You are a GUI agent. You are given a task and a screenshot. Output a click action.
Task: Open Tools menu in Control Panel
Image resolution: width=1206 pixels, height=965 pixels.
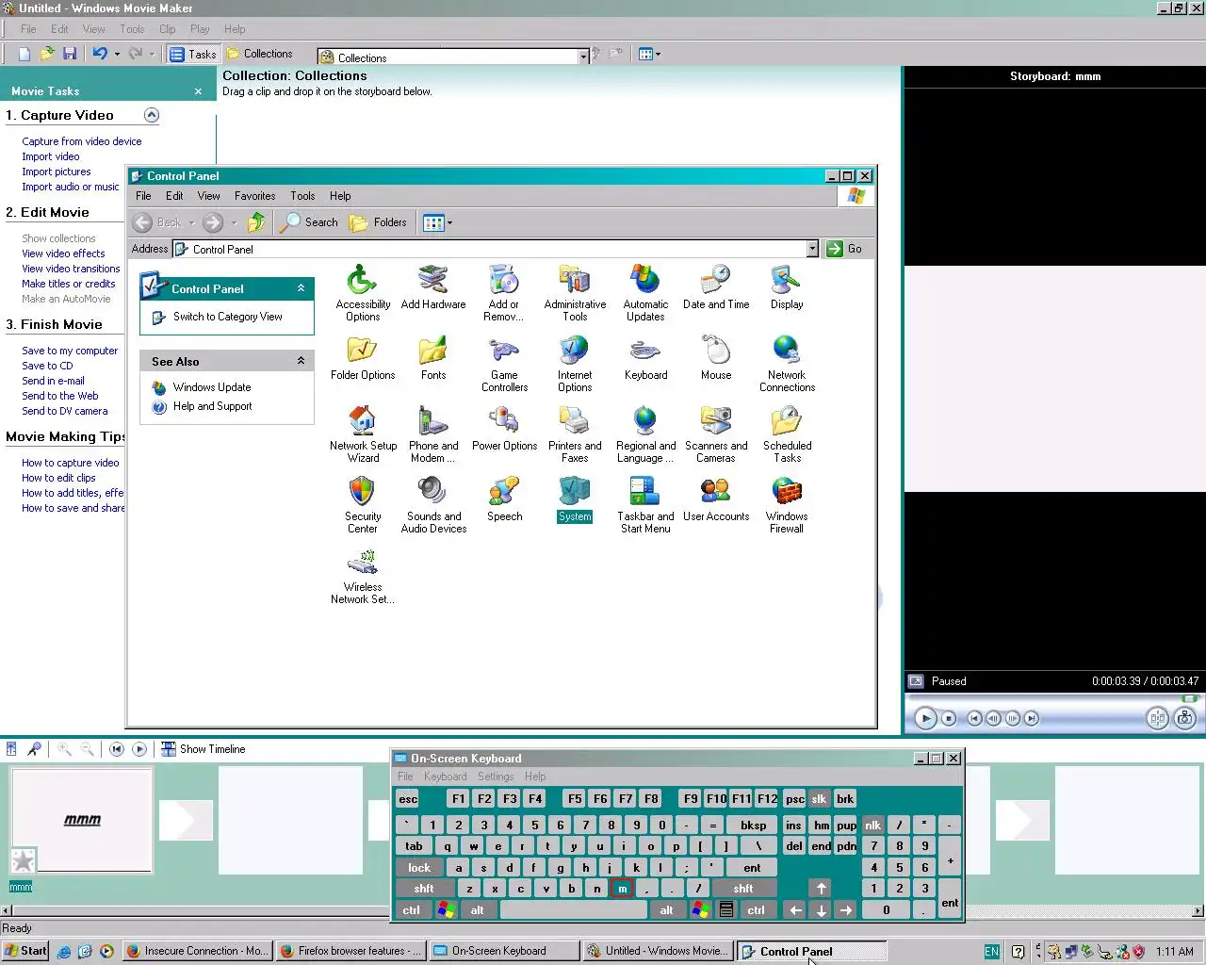302,196
